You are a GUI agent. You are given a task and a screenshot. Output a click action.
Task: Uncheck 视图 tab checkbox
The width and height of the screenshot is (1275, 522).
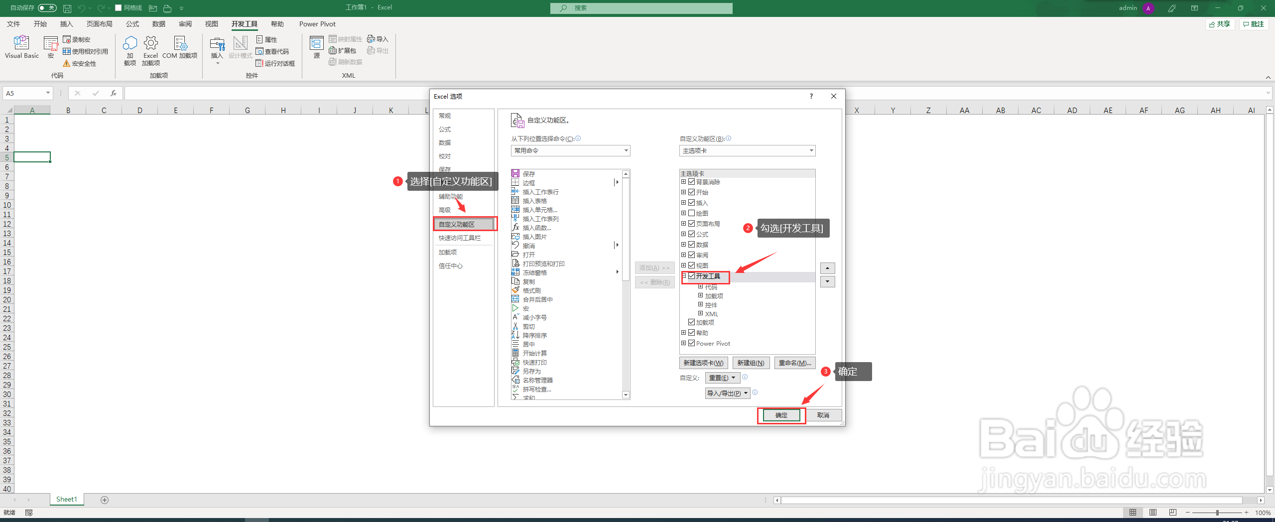pos(692,265)
